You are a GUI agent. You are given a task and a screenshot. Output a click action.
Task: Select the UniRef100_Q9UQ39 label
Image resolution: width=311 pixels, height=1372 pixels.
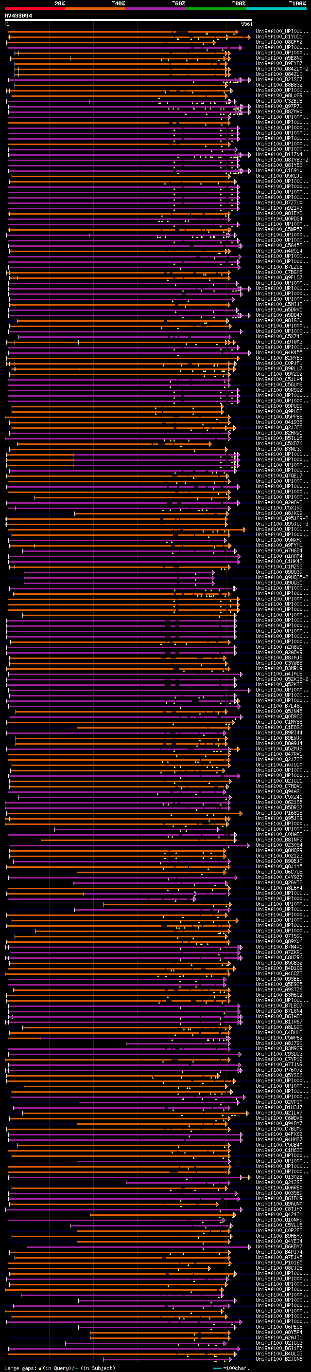(279, 571)
